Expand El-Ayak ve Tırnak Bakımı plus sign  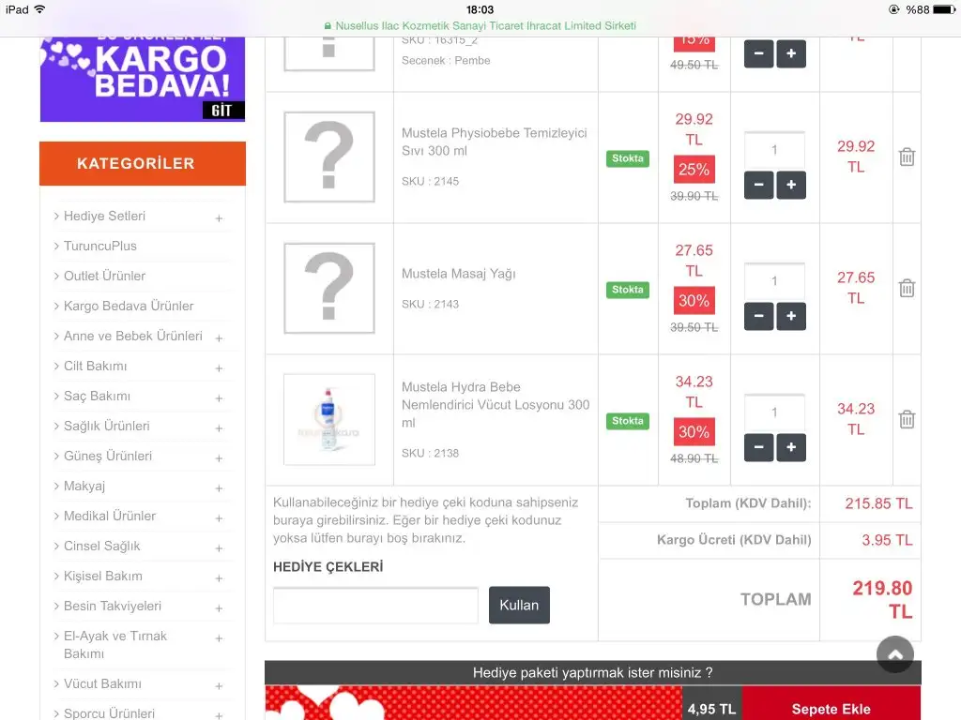[x=219, y=637]
